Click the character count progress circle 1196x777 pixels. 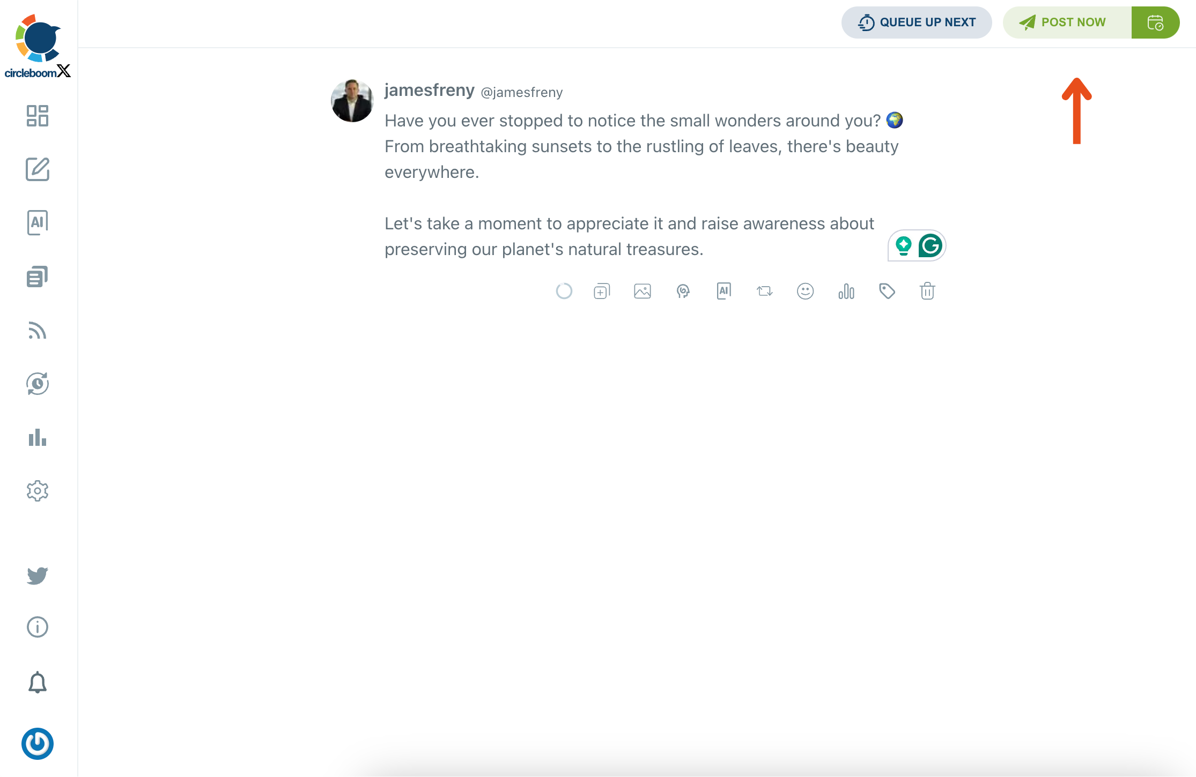(564, 291)
